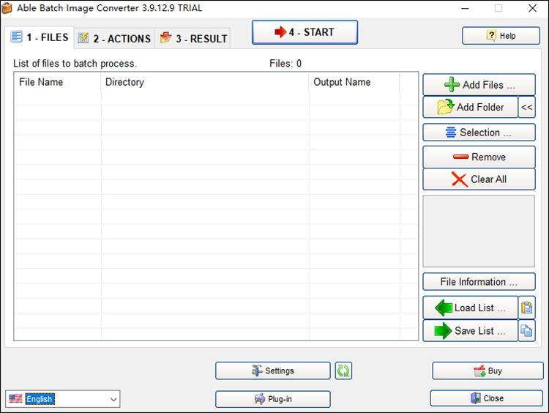Copy file list to clipboard icon
Viewport: 549px width, 413px height.
tap(526, 330)
